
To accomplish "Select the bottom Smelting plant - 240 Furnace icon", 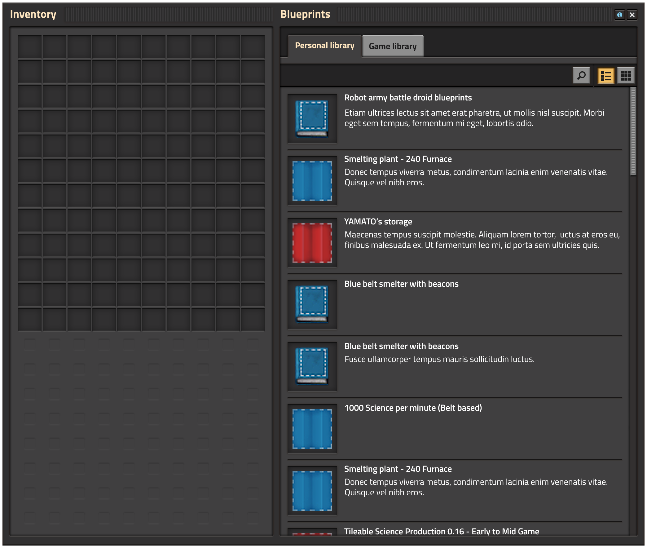I will (x=312, y=491).
